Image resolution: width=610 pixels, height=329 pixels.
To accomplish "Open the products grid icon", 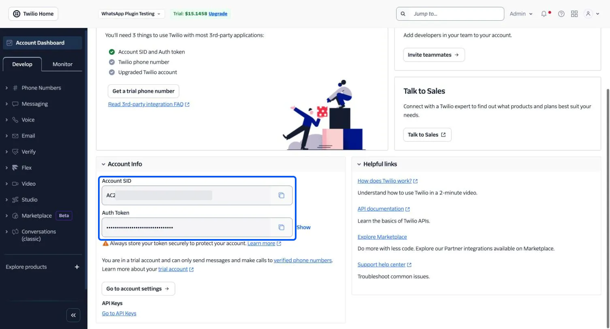I will pyautogui.click(x=574, y=14).
